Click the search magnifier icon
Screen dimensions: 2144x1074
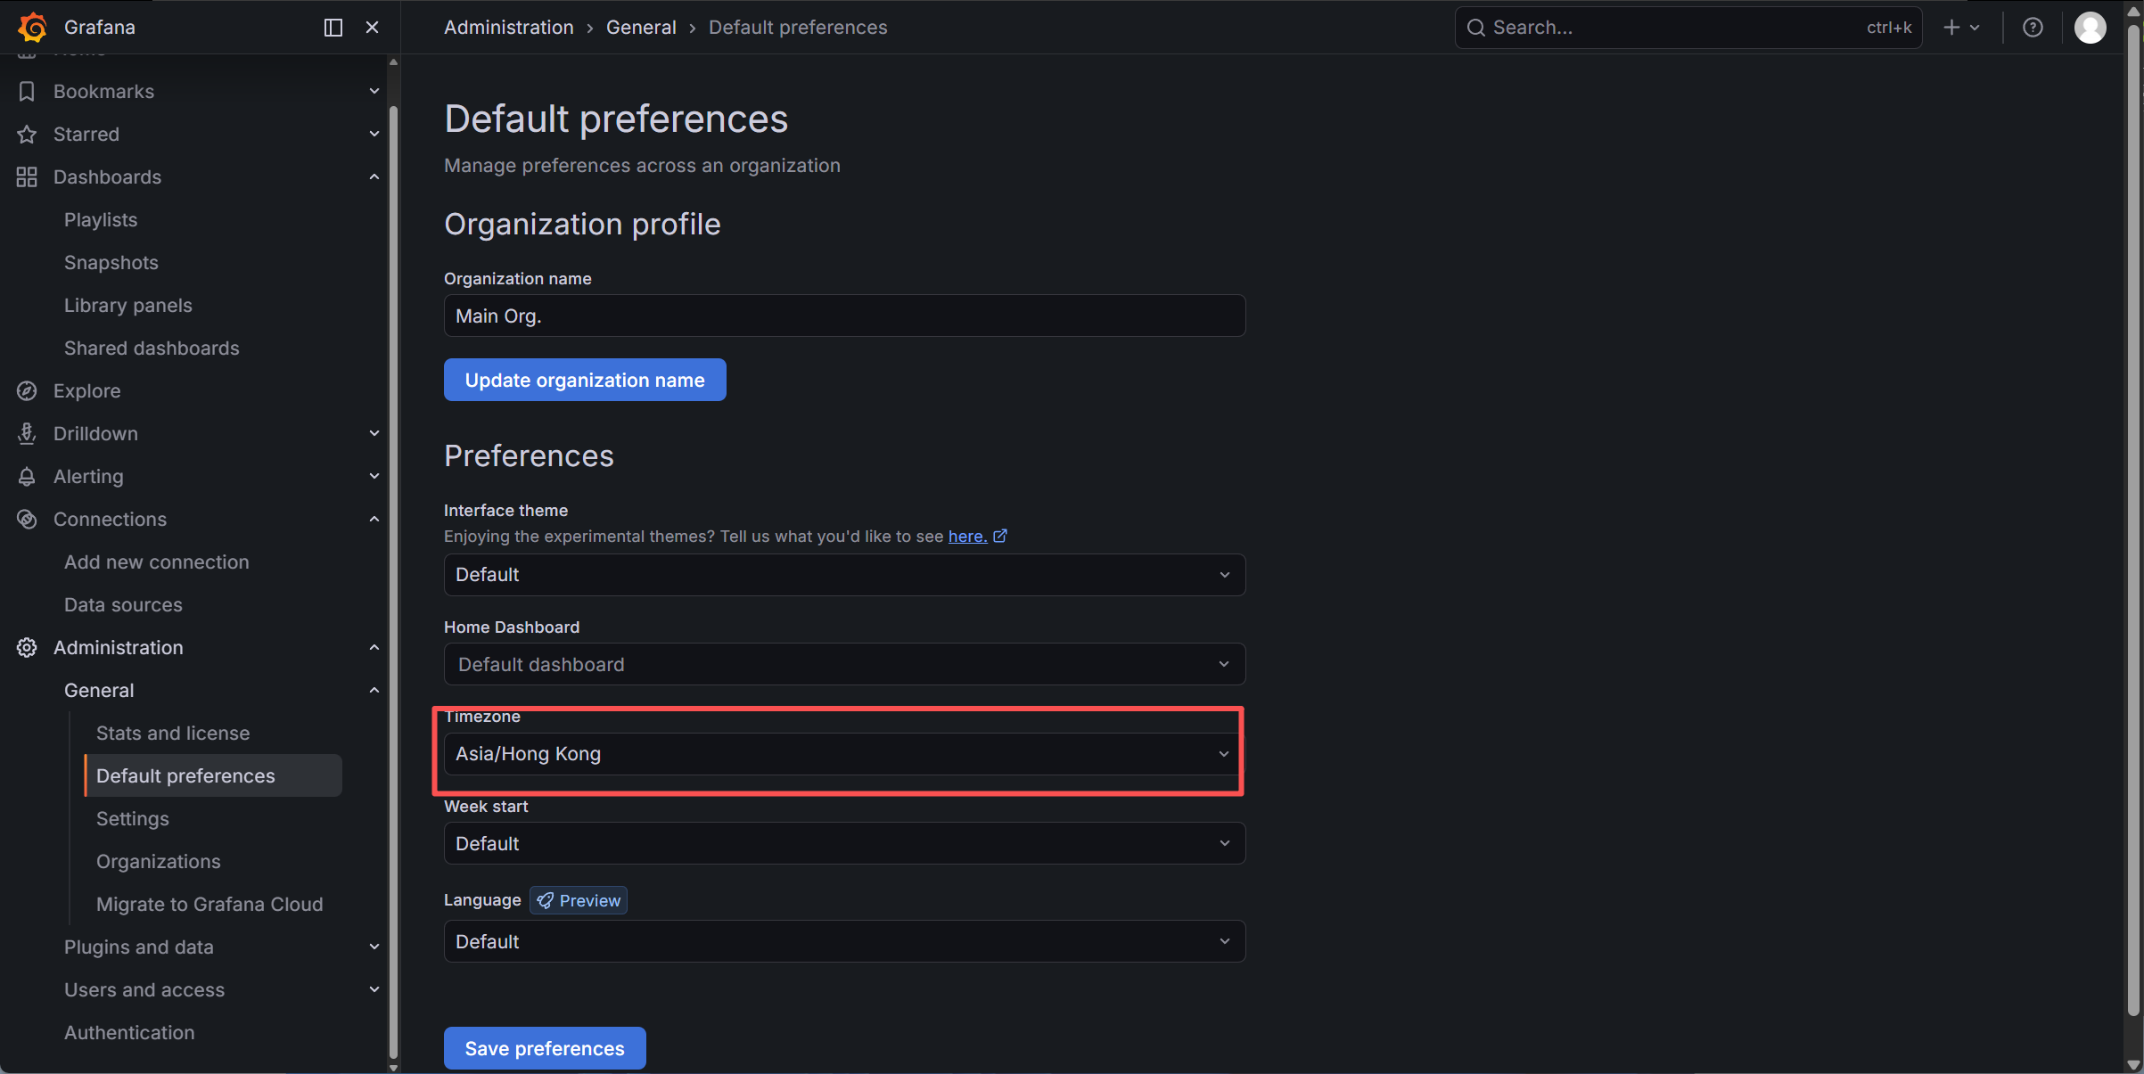tap(1476, 28)
